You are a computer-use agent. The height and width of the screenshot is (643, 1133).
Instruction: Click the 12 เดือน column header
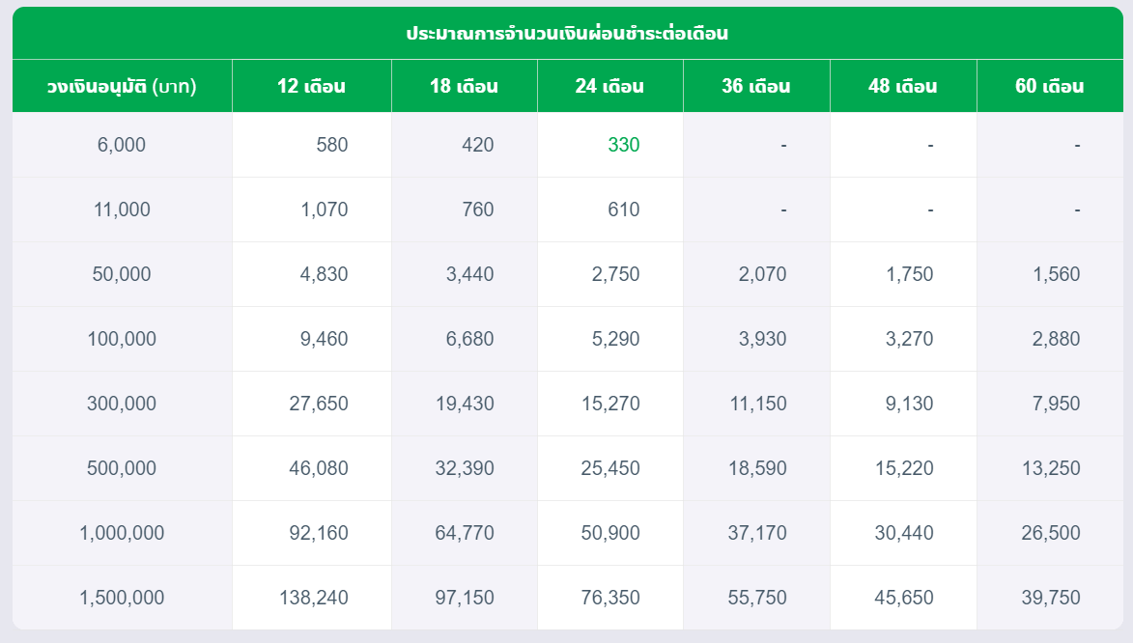[x=311, y=86]
